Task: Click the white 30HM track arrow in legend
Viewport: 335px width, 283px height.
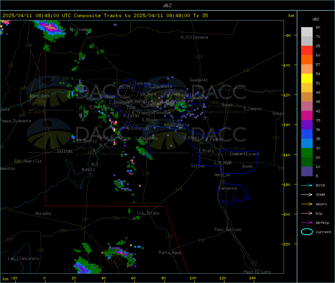Action: (307, 194)
